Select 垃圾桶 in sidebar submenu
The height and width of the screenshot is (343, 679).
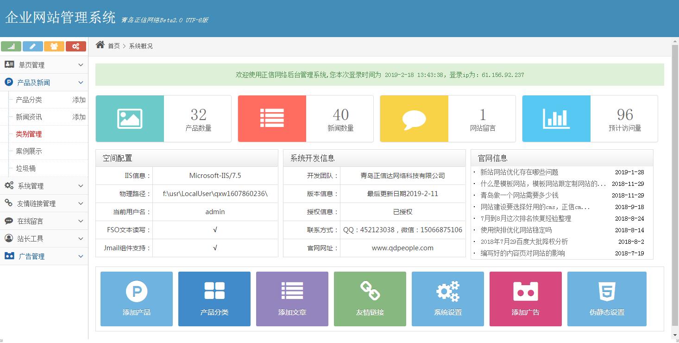point(25,168)
